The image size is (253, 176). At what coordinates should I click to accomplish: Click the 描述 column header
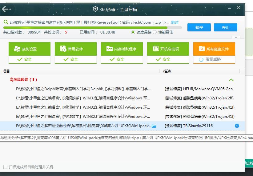click(167, 71)
